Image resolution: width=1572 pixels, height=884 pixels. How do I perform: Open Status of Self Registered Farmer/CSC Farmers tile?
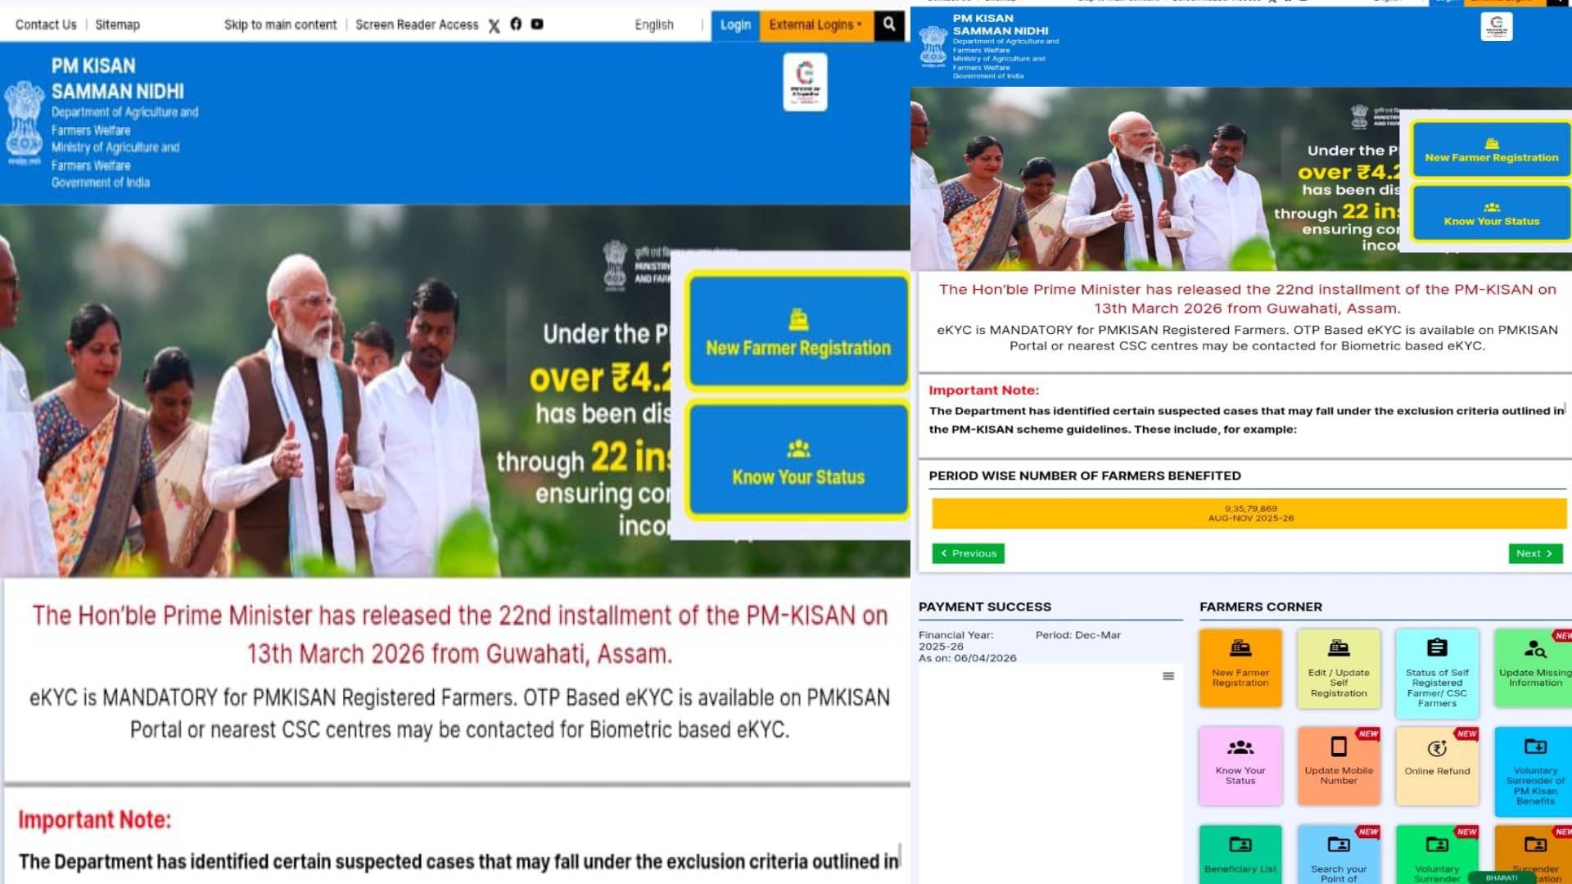click(1437, 673)
